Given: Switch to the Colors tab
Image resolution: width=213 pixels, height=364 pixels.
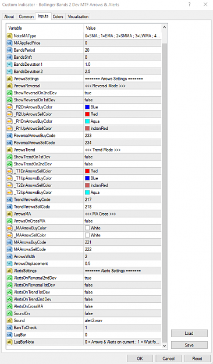Looking at the screenshot, I should pos(58,17).
